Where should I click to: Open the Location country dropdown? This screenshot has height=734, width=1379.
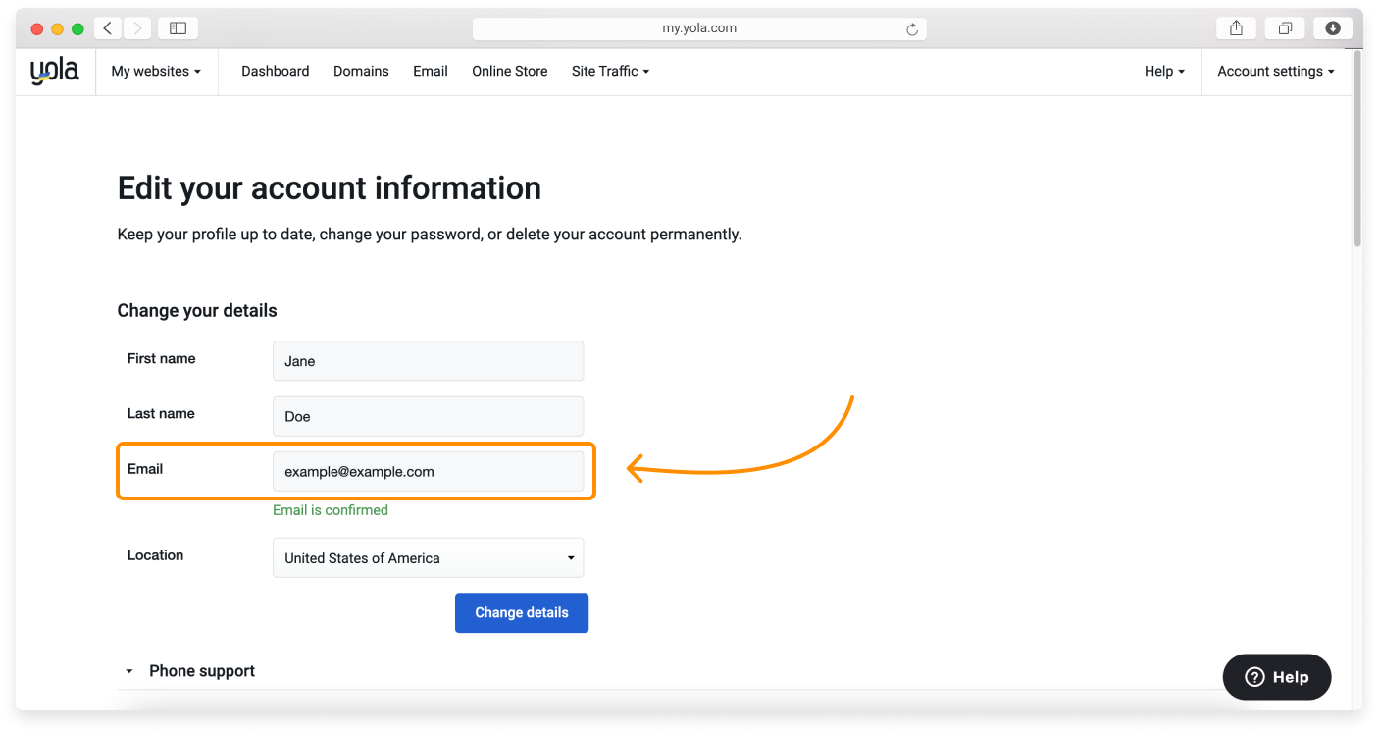(x=428, y=557)
